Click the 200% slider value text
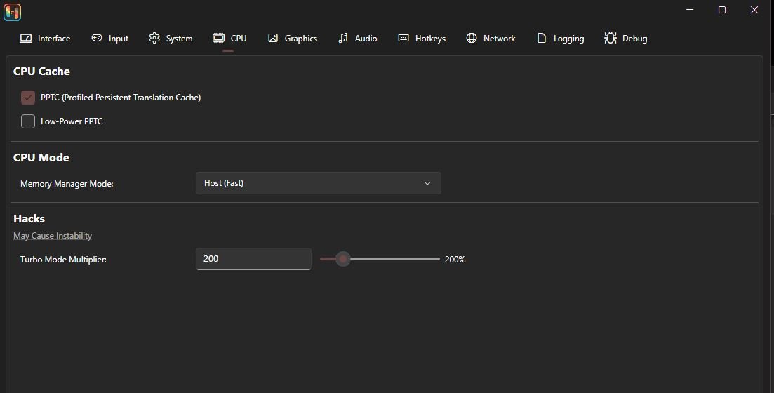This screenshot has width=774, height=393. coord(455,259)
